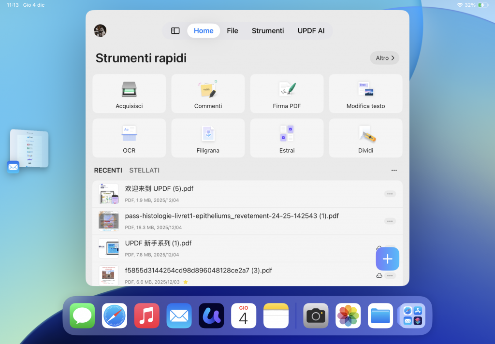This screenshot has width=495, height=344.
Task: Open Music app in the dock
Action: click(147, 315)
